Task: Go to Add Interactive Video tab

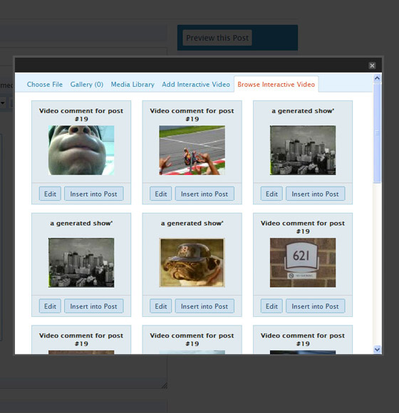Action: 196,85
